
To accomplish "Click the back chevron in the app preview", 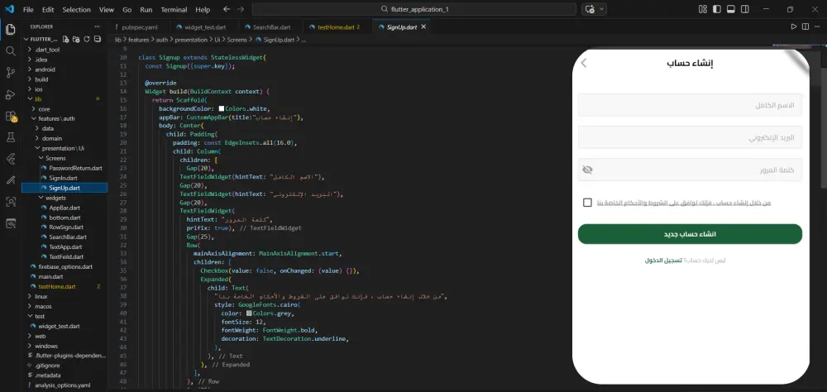I will point(583,64).
